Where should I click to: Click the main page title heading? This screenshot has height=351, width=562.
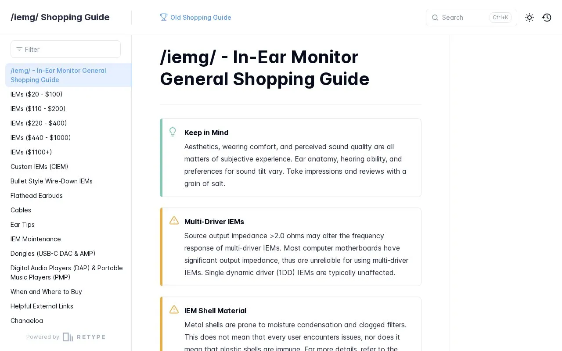click(265, 68)
